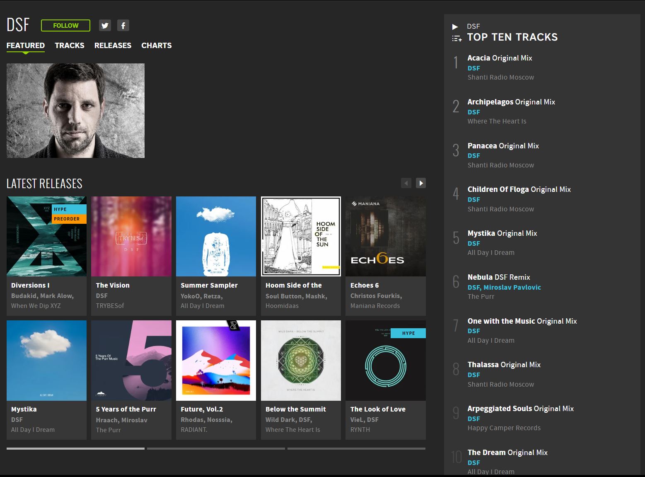Image resolution: width=645 pixels, height=477 pixels.
Task: Open DSF artist portrait photo
Action: tap(75, 111)
